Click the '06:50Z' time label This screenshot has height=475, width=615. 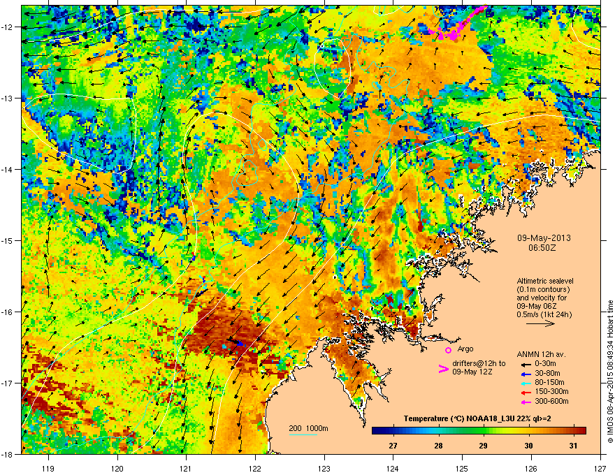click(x=542, y=248)
